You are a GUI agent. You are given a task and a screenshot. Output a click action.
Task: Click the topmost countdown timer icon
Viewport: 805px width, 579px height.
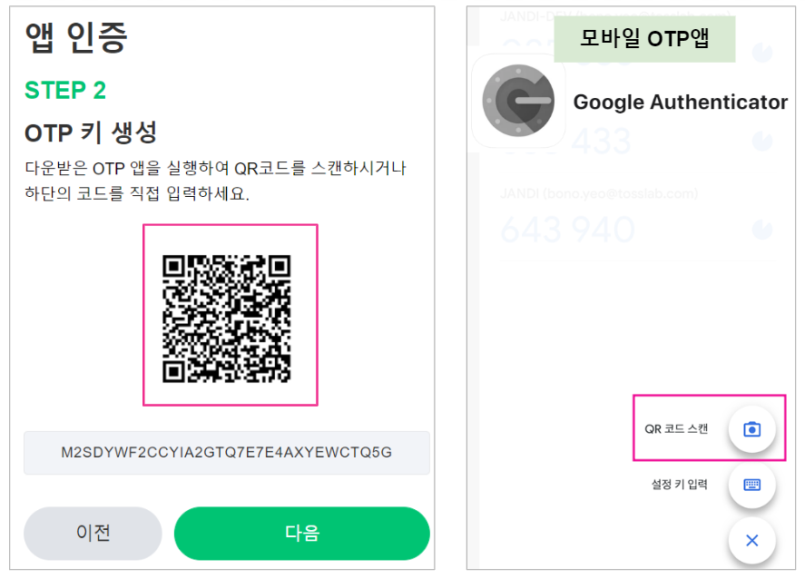click(x=762, y=53)
